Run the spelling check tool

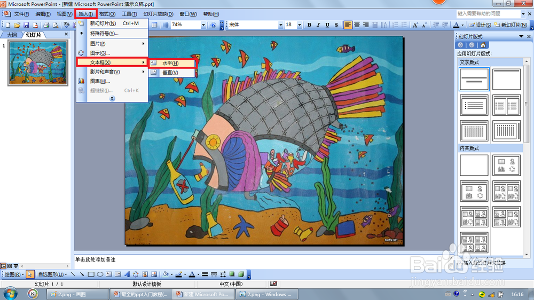(x=66, y=25)
